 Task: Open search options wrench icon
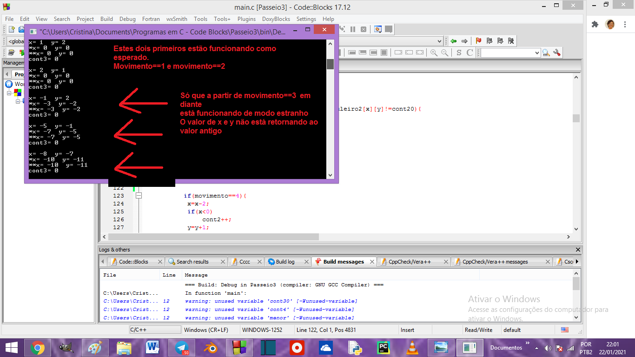556,53
